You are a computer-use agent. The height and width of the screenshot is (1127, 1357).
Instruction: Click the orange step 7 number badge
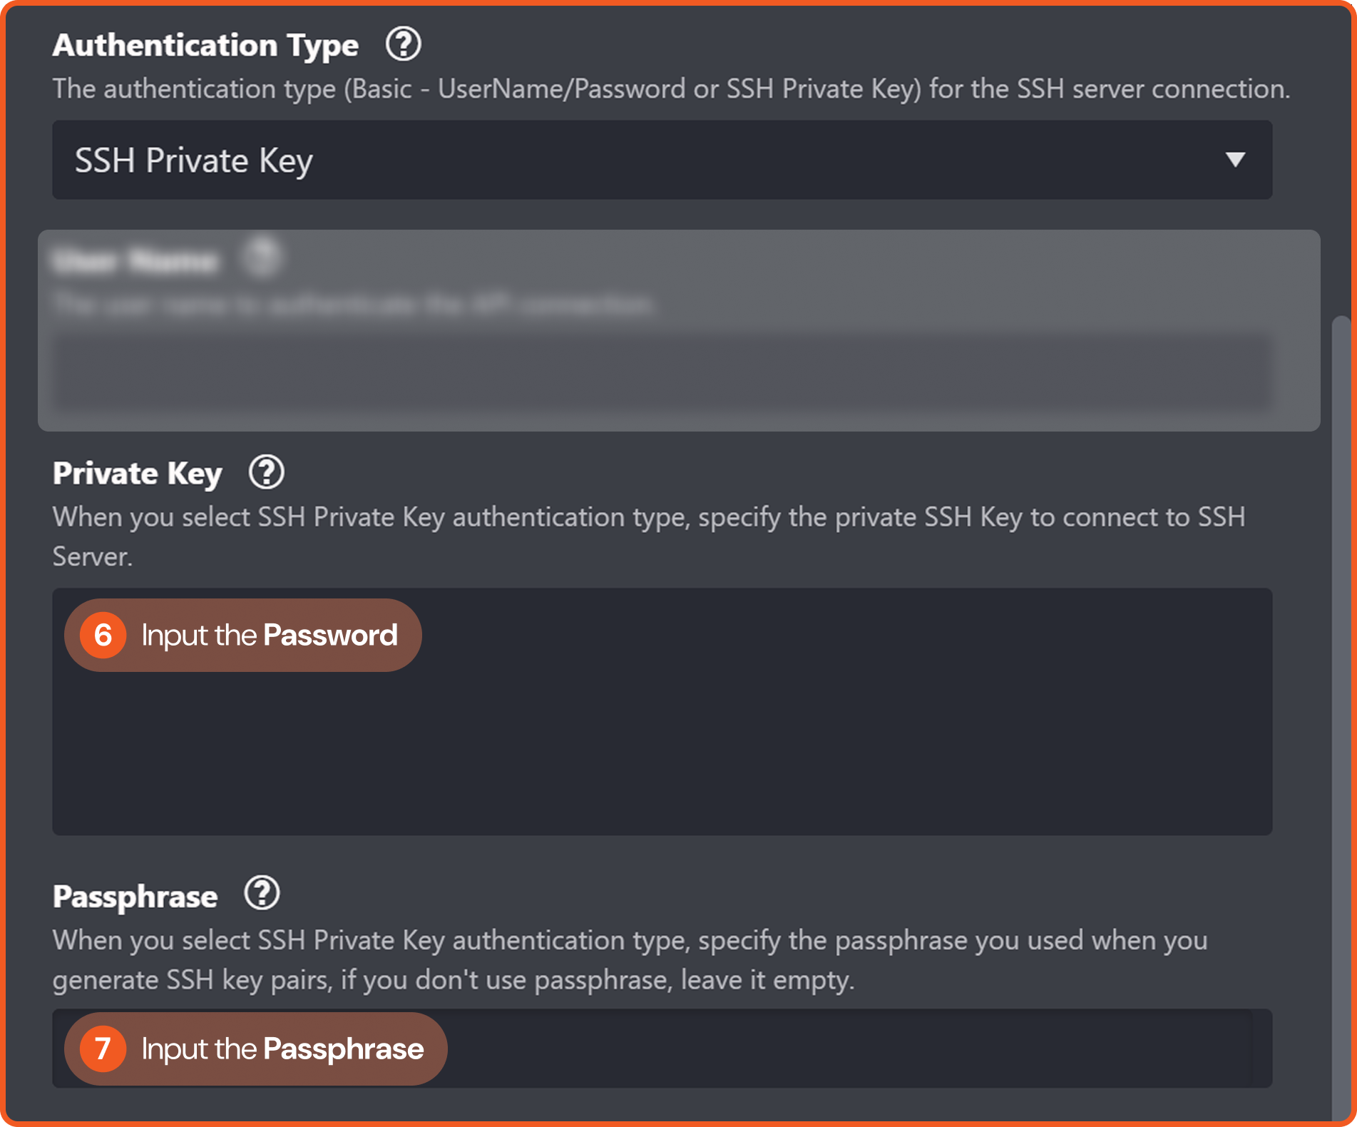(103, 1049)
